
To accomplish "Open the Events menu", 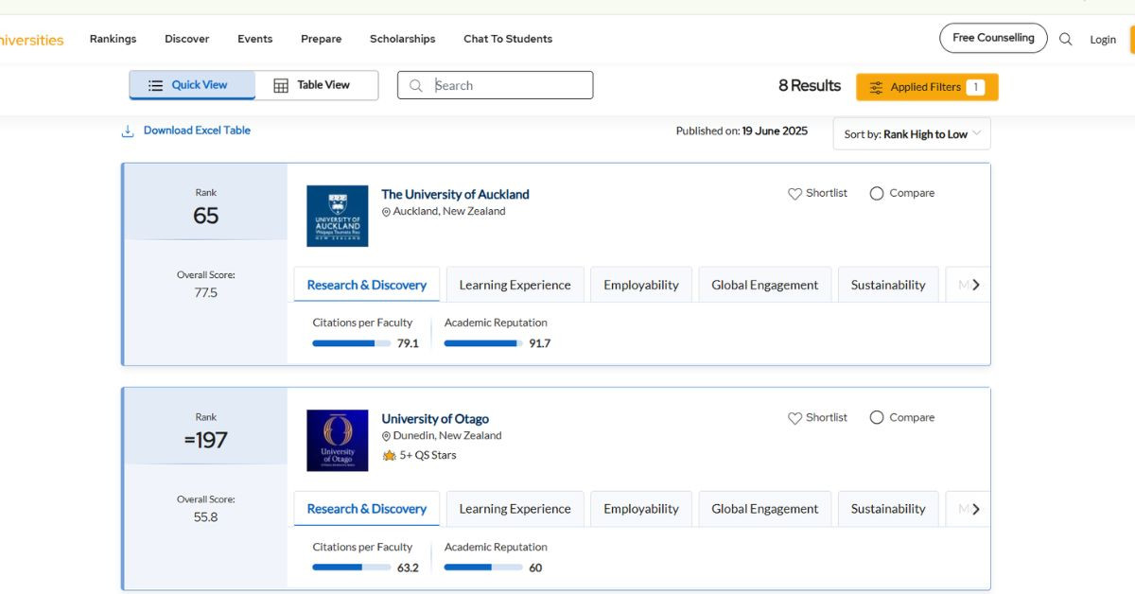I will (x=255, y=39).
